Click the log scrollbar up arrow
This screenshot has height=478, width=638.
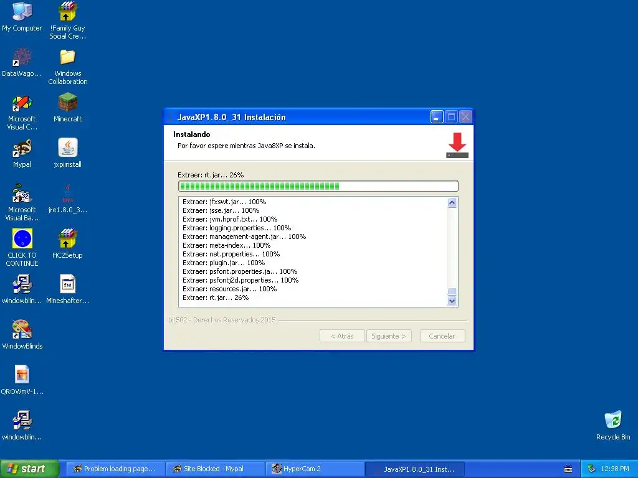tap(452, 202)
